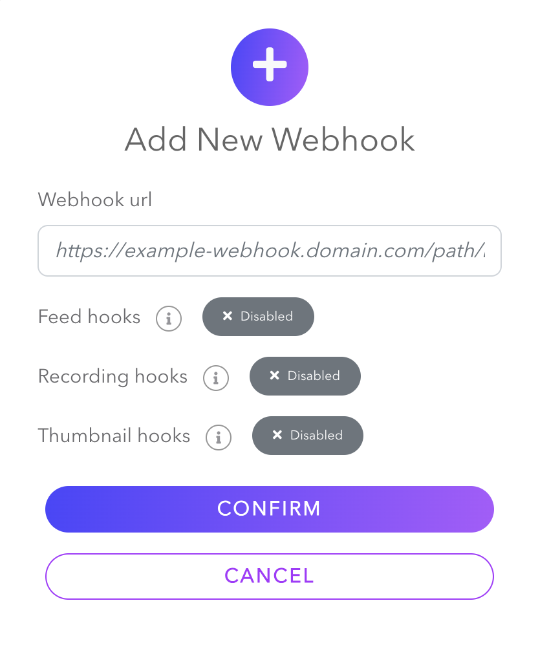The width and height of the screenshot is (538, 645).
Task: Enable Recording hooks using the Disabled toggle
Action: (305, 376)
